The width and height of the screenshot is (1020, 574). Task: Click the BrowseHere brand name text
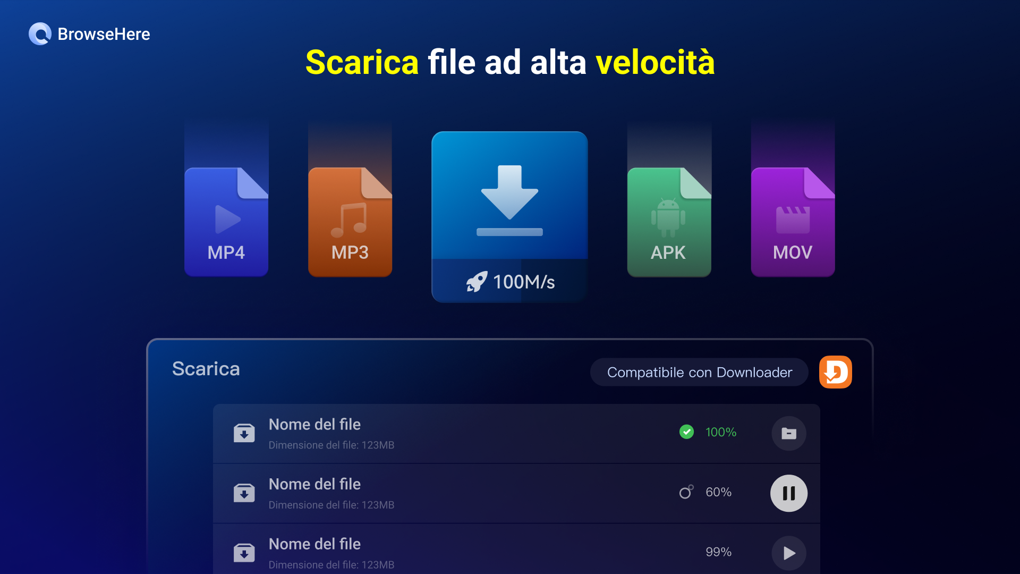[104, 34]
